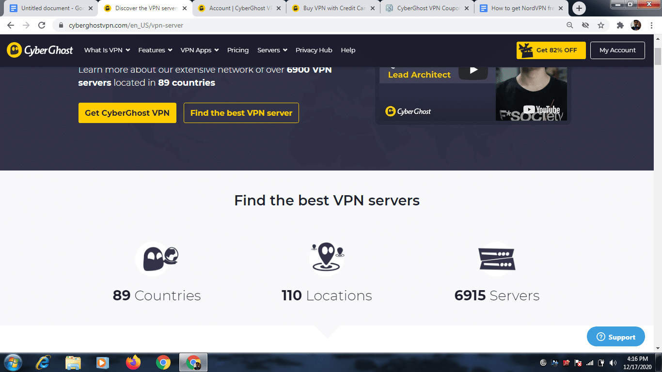The height and width of the screenshot is (372, 662).
Task: Expand the What Is VPN dropdown
Action: [x=107, y=50]
